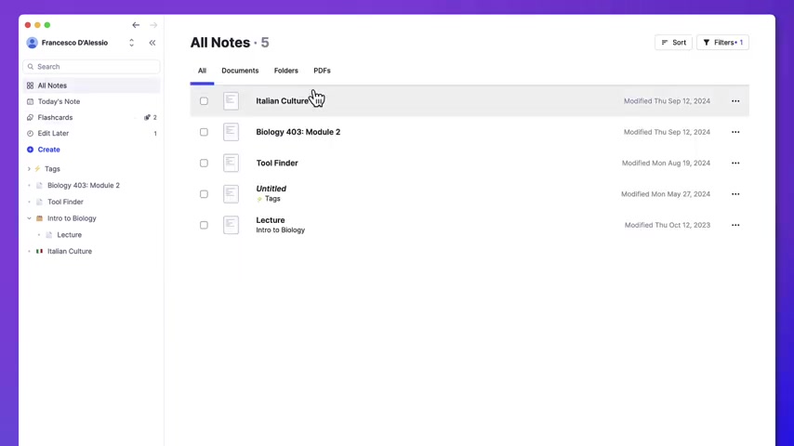The image size is (794, 446).
Task: Click the Search input field
Action: click(x=93, y=67)
